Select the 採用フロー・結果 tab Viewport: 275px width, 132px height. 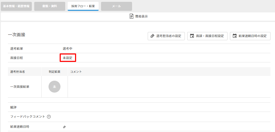pos(83,6)
